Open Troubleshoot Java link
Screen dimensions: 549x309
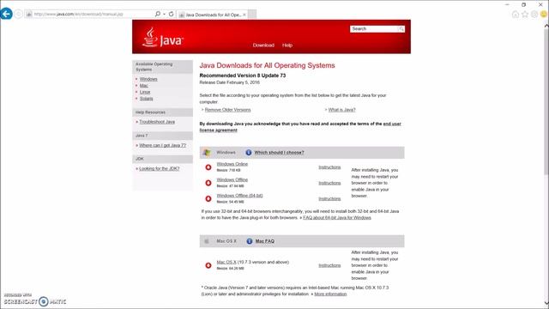(x=157, y=122)
